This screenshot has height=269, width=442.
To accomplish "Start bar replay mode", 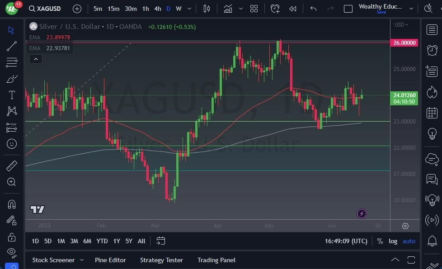I will coord(292,9).
